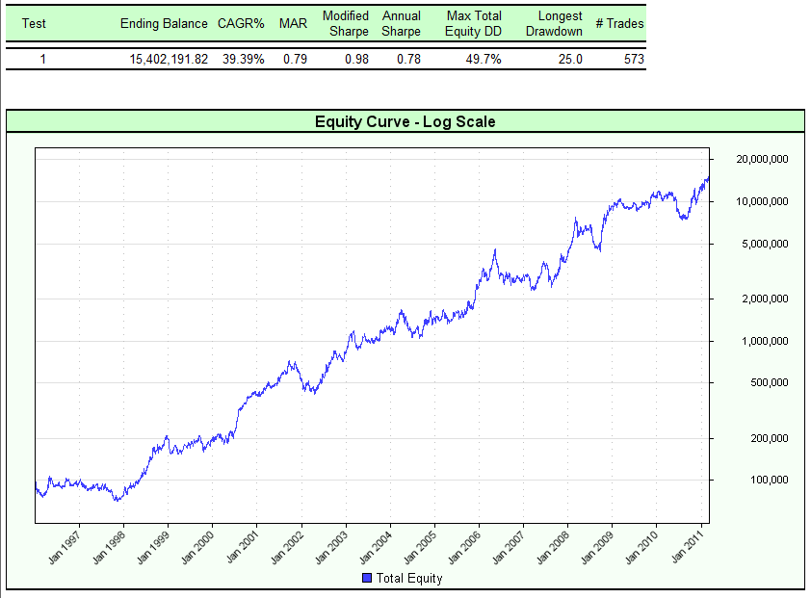This screenshot has width=811, height=598.
Task: Sort by the CAGR% column header
Action: (x=241, y=24)
